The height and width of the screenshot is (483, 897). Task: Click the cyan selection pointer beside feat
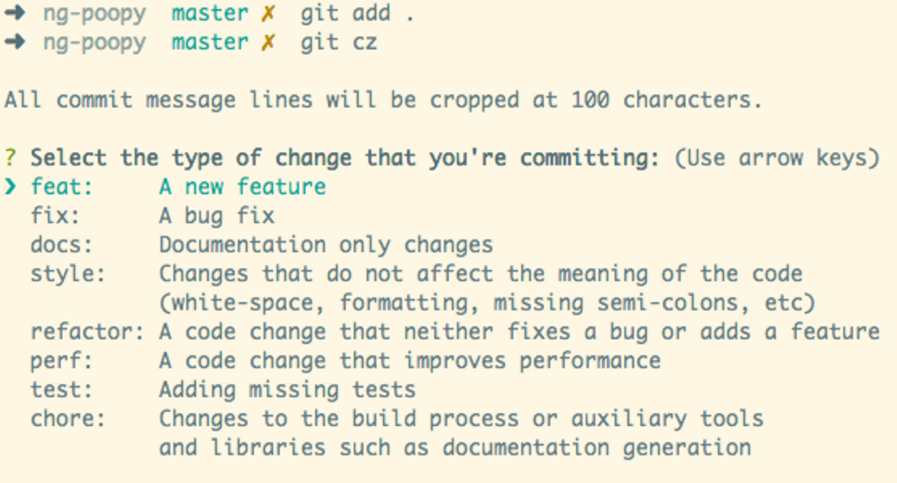(11, 186)
